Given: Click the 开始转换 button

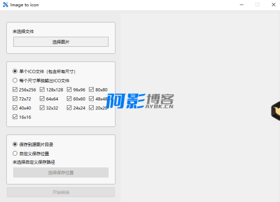Looking at the screenshot, I should pyautogui.click(x=61, y=192).
